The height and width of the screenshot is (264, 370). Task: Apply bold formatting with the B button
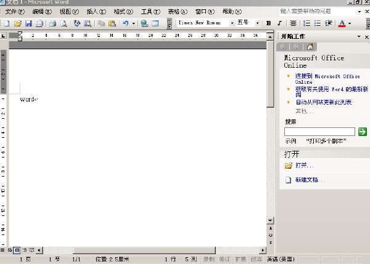point(268,23)
